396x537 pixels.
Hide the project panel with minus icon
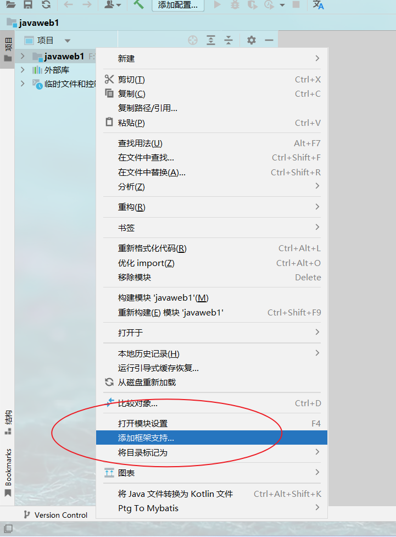(269, 40)
